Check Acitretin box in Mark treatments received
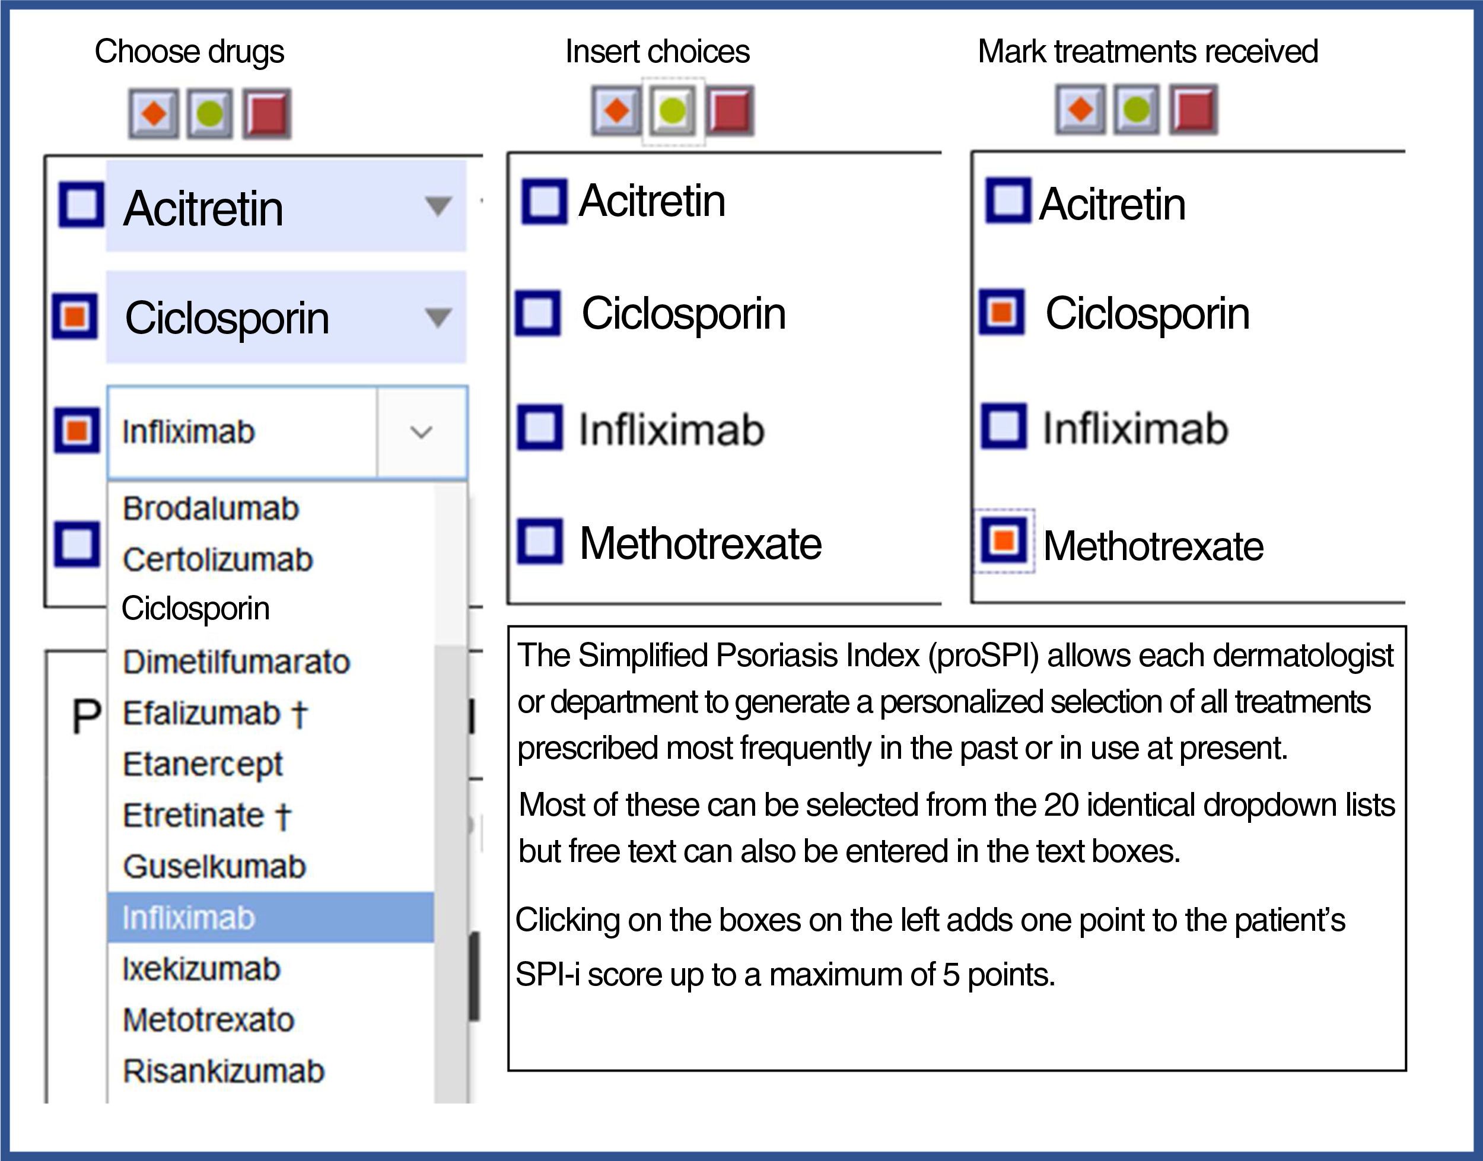1483x1161 pixels. click(x=1007, y=201)
